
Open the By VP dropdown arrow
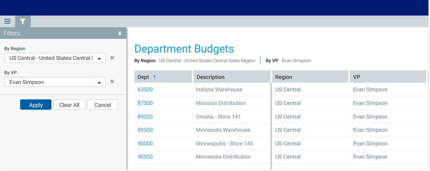(x=99, y=82)
